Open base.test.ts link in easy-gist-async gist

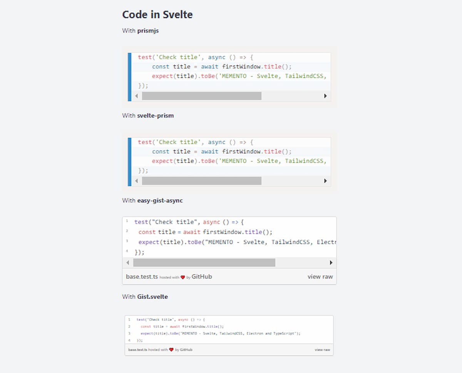coord(142,277)
